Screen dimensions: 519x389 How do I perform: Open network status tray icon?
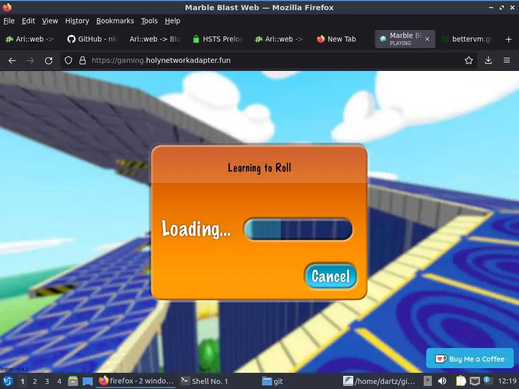click(474, 381)
